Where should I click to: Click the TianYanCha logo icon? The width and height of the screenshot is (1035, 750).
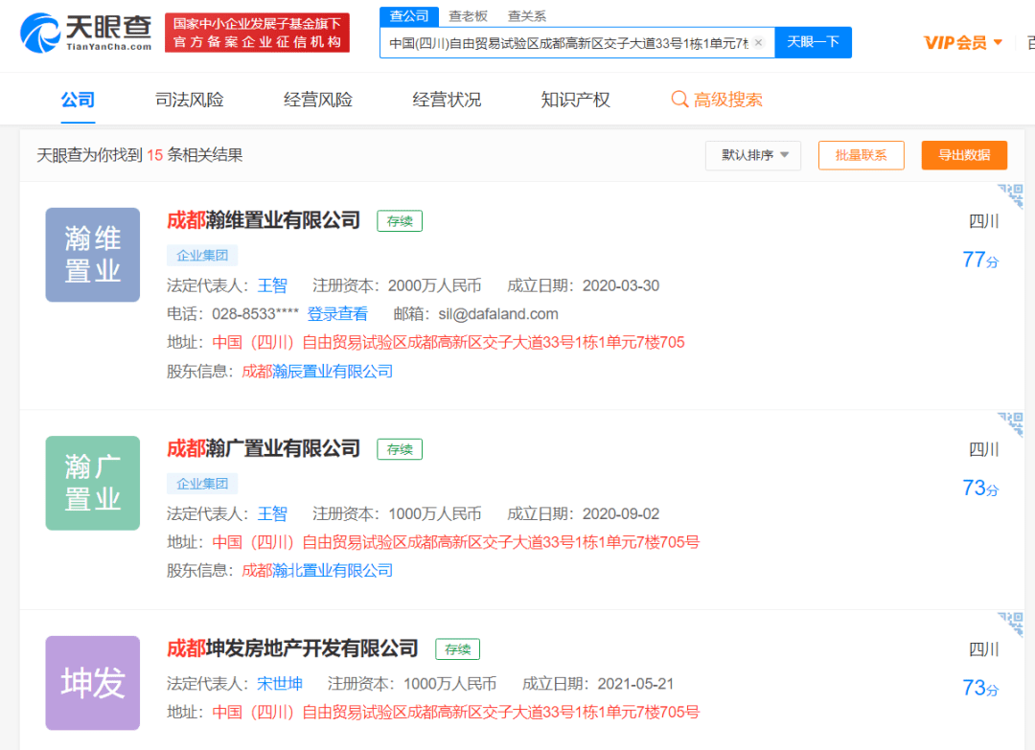(x=40, y=33)
